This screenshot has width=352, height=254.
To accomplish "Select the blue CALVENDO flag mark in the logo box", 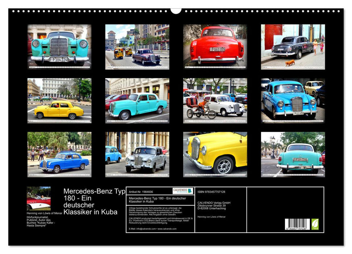I will pyautogui.click(x=190, y=190).
